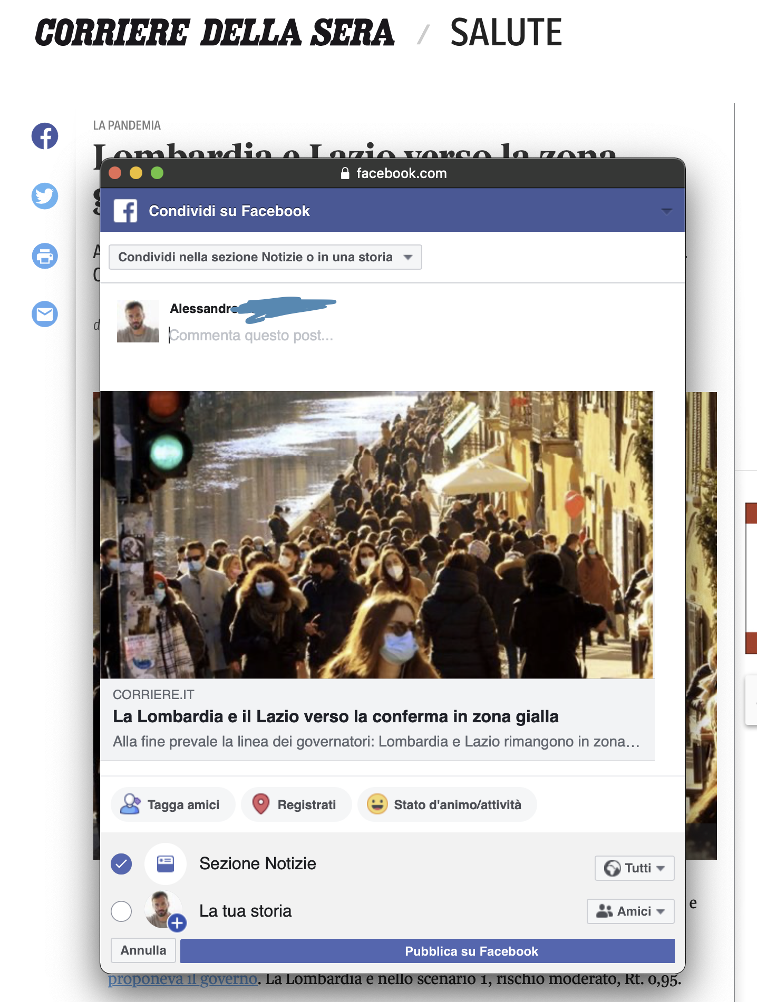Screen dimensions: 757x1002
Task: Click the CORRIERE.IT source label
Action: tap(153, 695)
